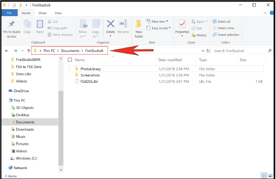Open the File ribbon tab
Image resolution: width=276 pixels, height=179 pixels.
[9, 13]
